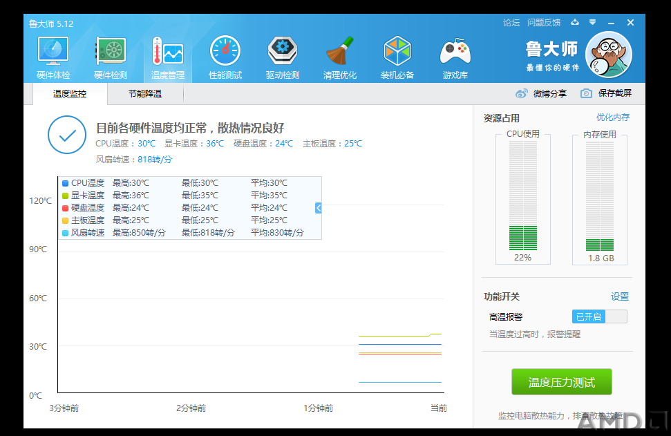Click the 微博分享 share button
The height and width of the screenshot is (436, 671).
(541, 93)
